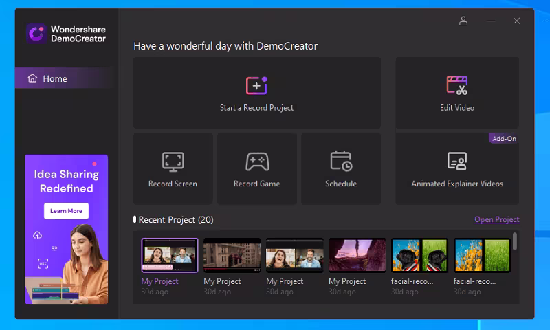Click Idea Sharing Redefined banner title
Viewport: 550px width, 330px height.
click(x=66, y=181)
